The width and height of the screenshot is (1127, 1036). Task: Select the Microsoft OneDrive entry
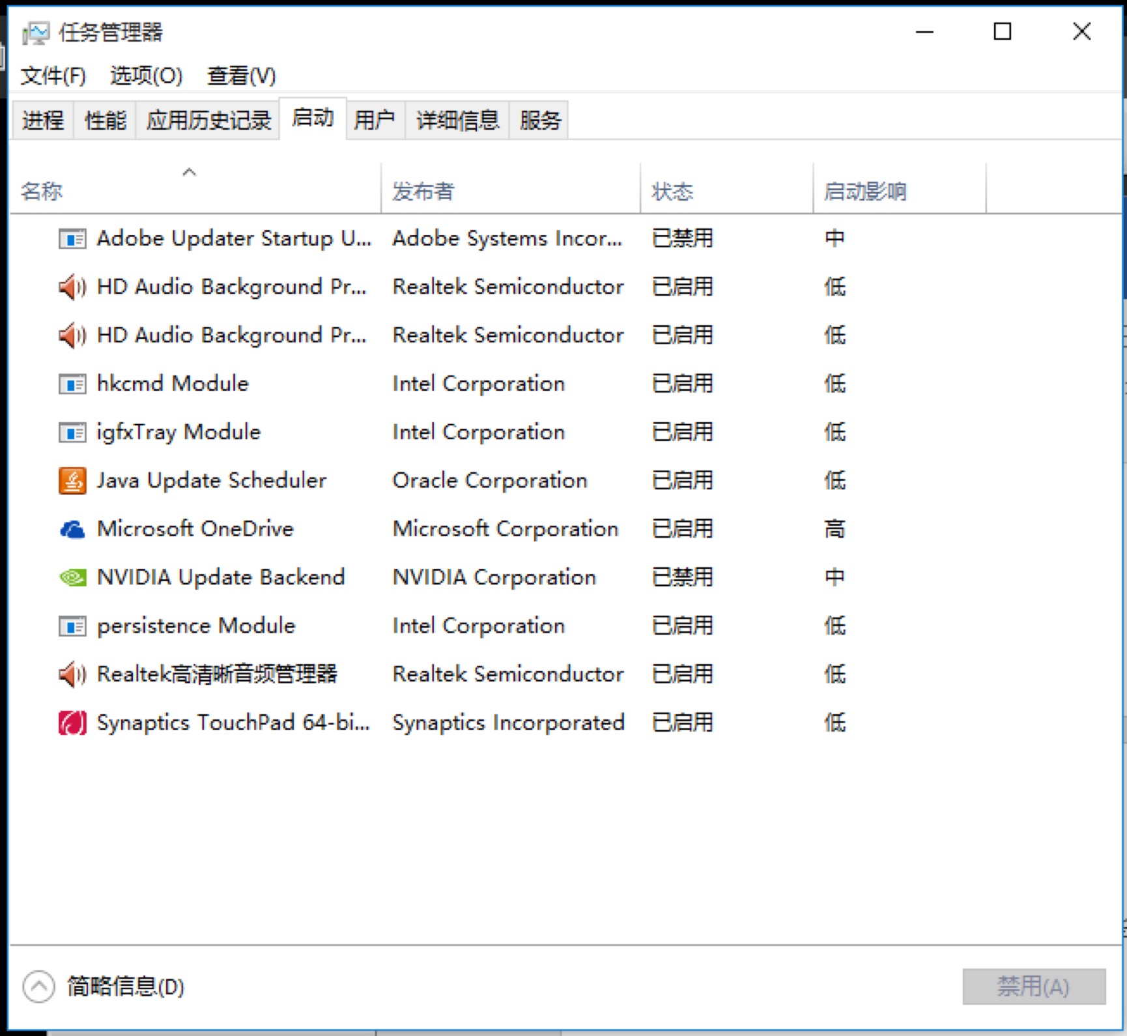click(x=195, y=529)
